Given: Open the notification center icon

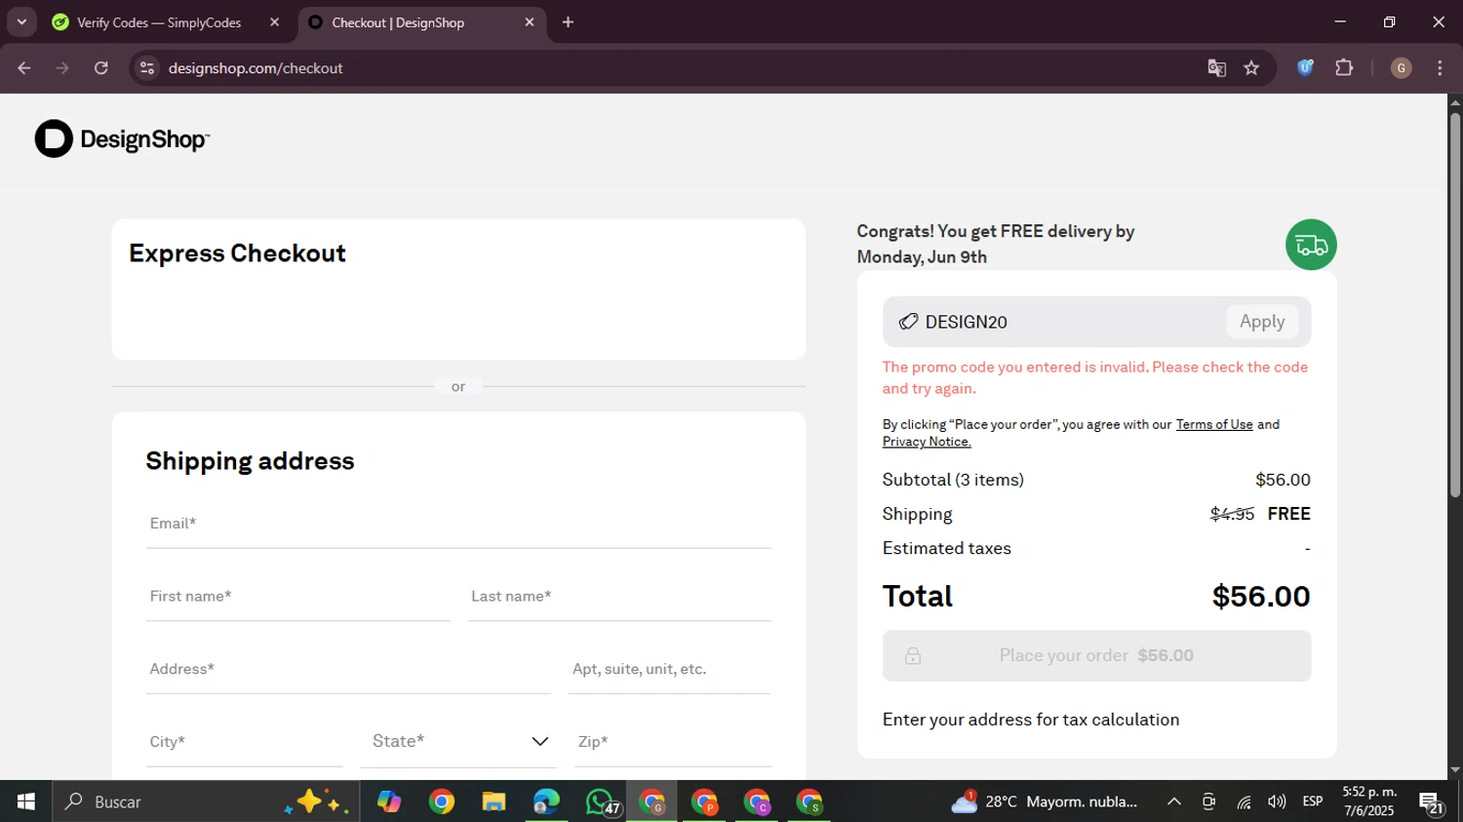Looking at the screenshot, I should pos(1432,802).
